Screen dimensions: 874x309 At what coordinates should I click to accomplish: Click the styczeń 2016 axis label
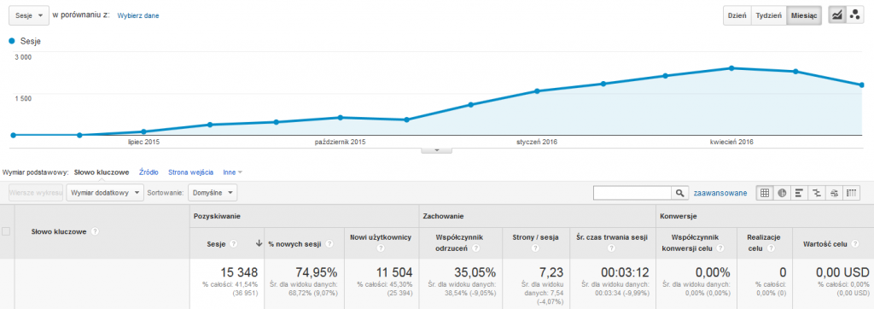(537, 143)
